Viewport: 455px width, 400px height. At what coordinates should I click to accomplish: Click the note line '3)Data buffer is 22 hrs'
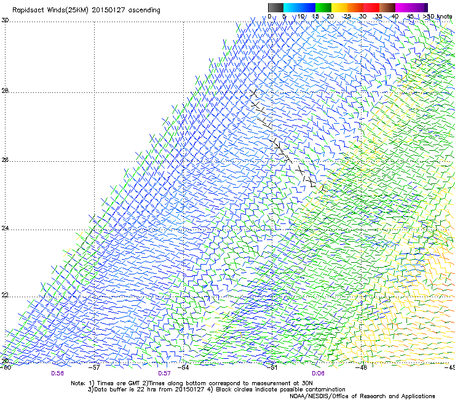[216, 390]
